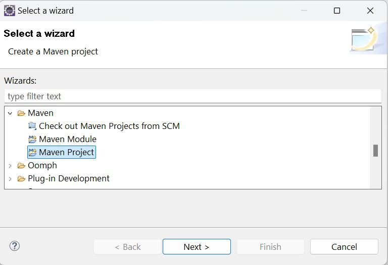Focus the type filter text field
The width and height of the screenshot is (388, 265).
coord(192,96)
